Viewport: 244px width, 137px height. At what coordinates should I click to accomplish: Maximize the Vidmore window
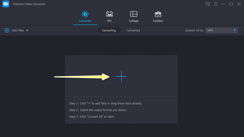click(x=231, y=4)
